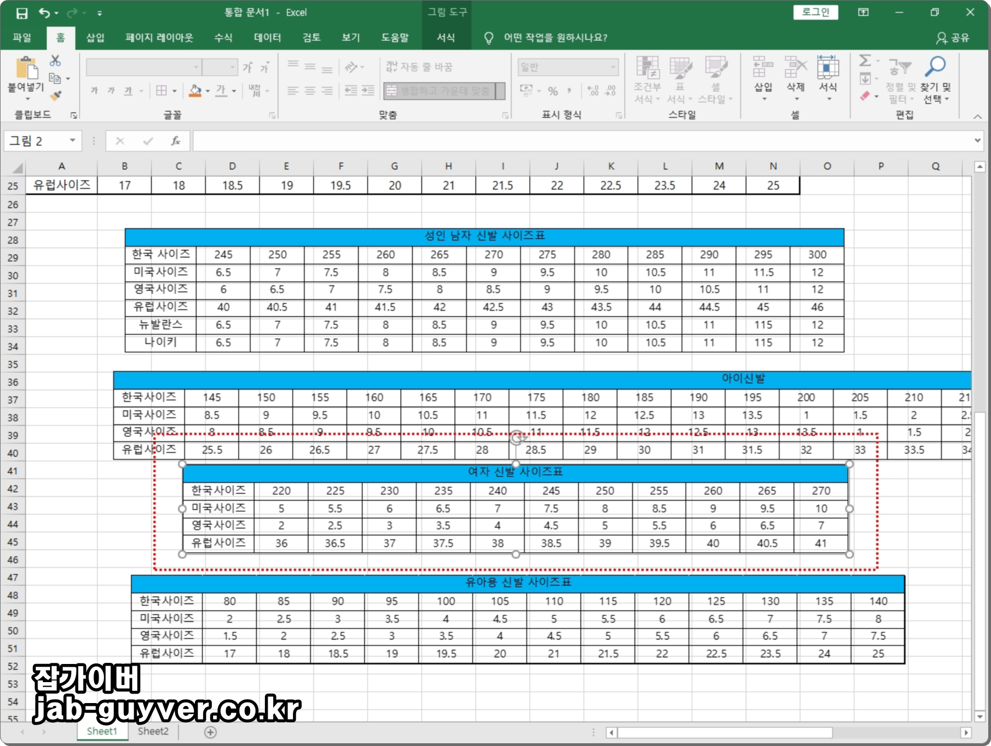The width and height of the screenshot is (991, 746).
Task: Click the select-all corner triangle
Action: [17, 167]
